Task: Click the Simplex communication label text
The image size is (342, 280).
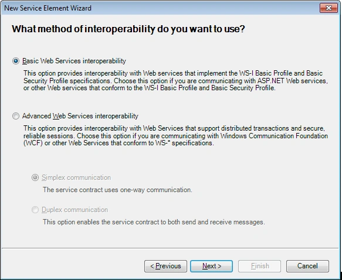Action: [76, 177]
